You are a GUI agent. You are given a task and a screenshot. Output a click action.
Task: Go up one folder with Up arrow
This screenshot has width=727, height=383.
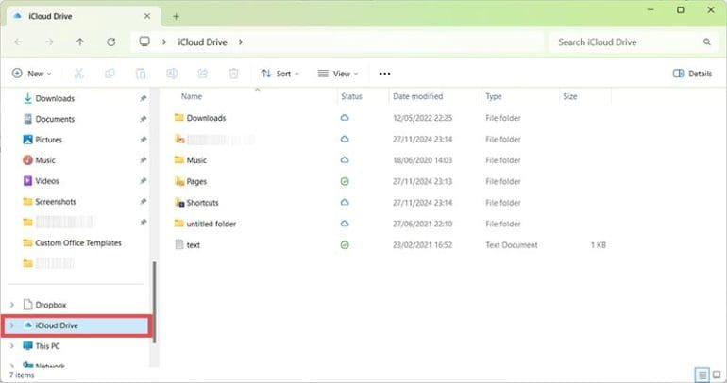pos(80,42)
